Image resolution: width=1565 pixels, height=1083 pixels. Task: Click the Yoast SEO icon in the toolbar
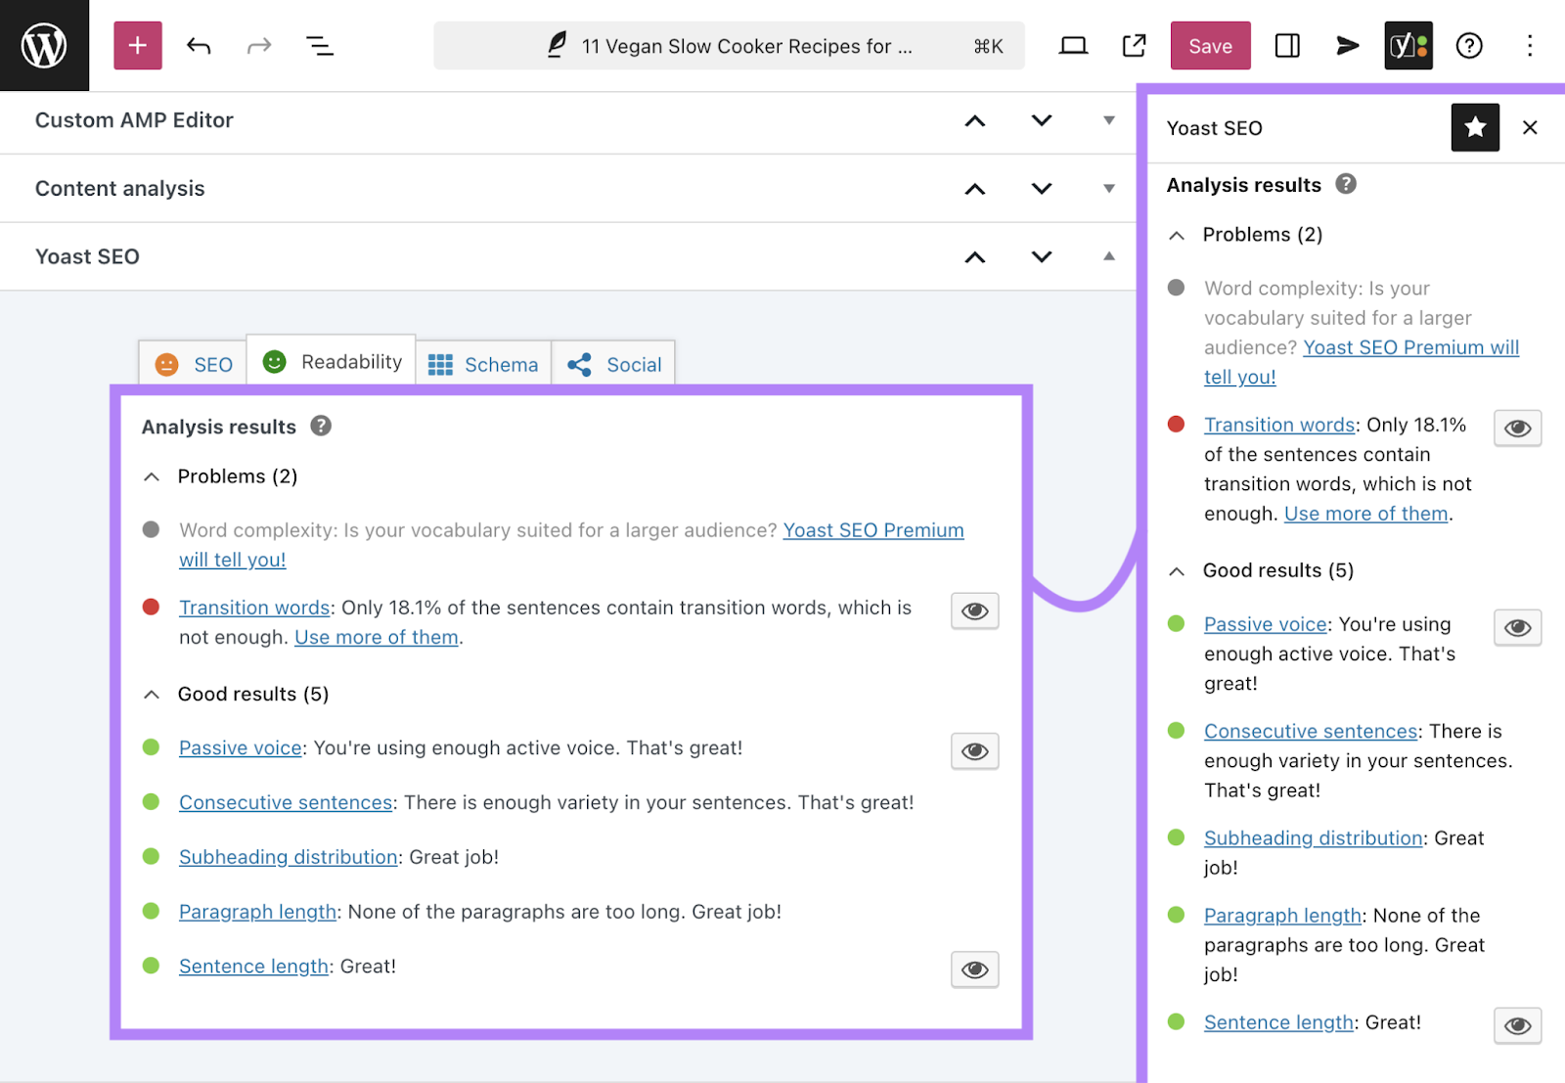pyautogui.click(x=1407, y=45)
